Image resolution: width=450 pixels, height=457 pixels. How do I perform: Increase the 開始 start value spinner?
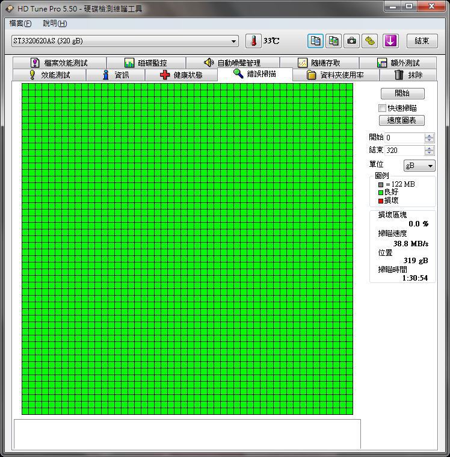(x=429, y=135)
